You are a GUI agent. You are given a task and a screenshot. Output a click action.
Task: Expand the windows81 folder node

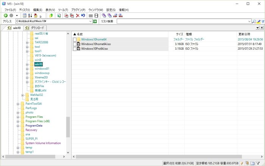coord(27,69)
